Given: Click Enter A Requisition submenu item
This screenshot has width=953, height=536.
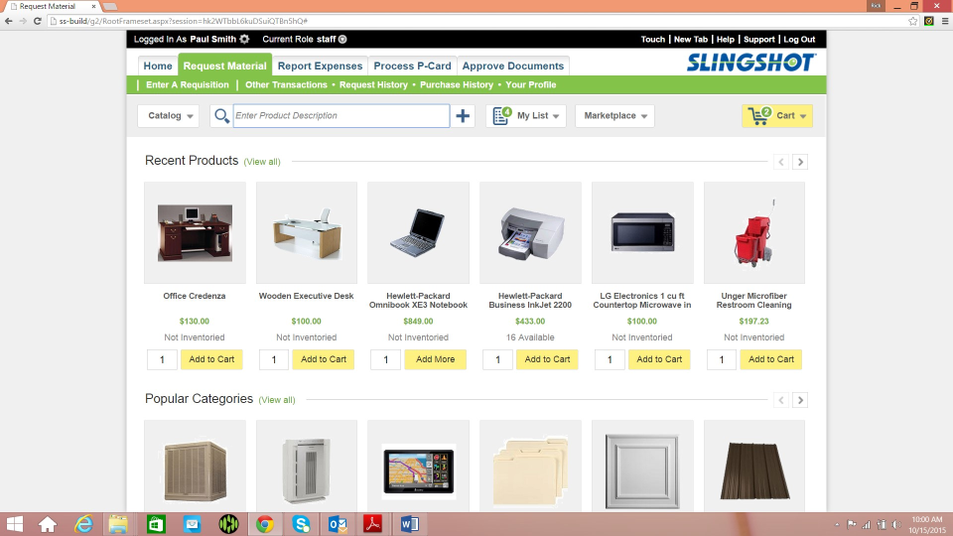Looking at the screenshot, I should click(x=188, y=84).
